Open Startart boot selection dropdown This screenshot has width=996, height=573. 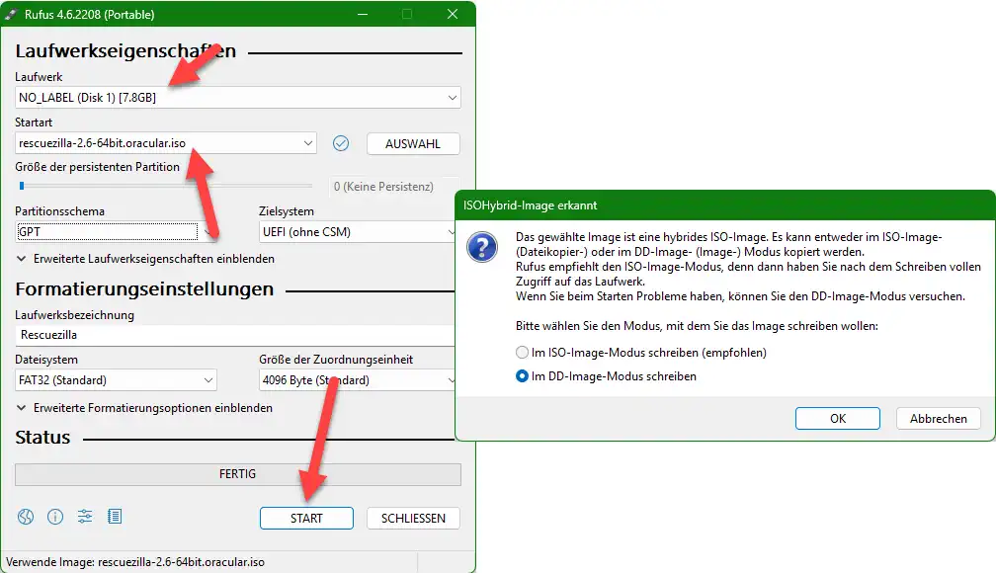coord(165,143)
